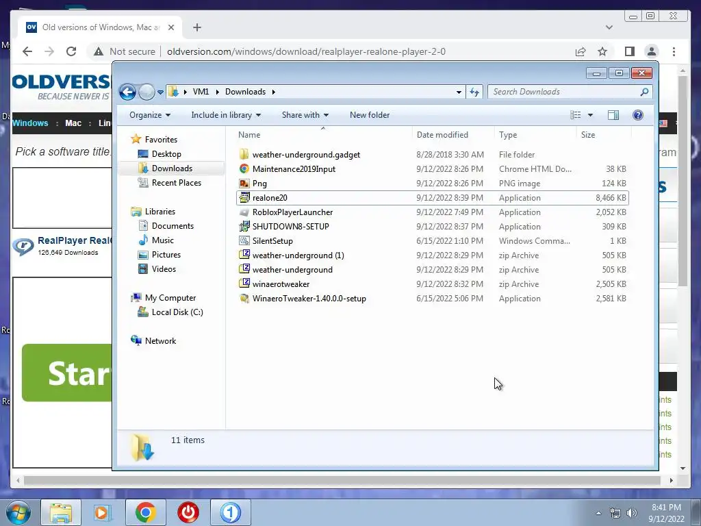
Task: Click Chrome address bar URL
Action: (x=306, y=51)
